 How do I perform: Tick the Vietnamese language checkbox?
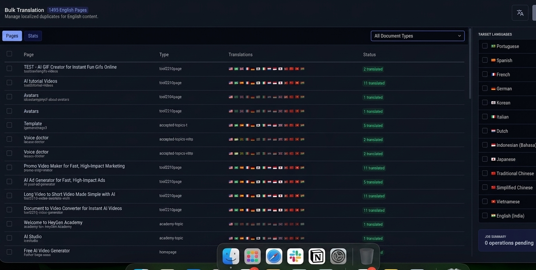(x=485, y=201)
